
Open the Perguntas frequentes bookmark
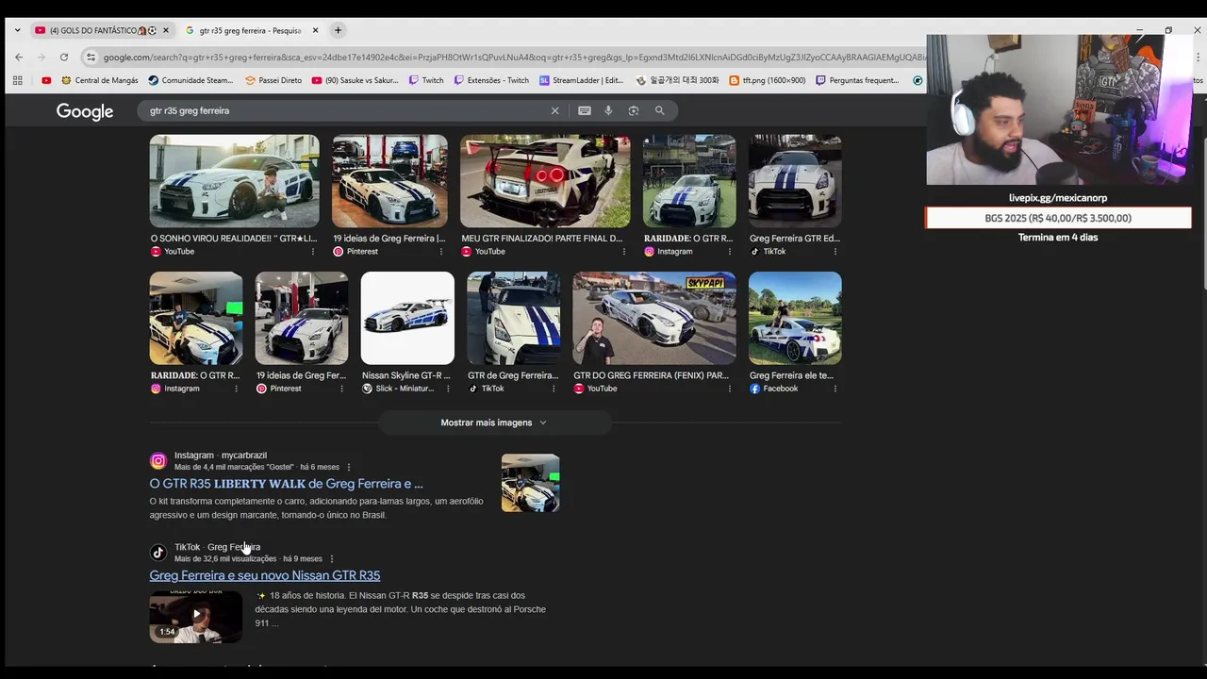858,80
